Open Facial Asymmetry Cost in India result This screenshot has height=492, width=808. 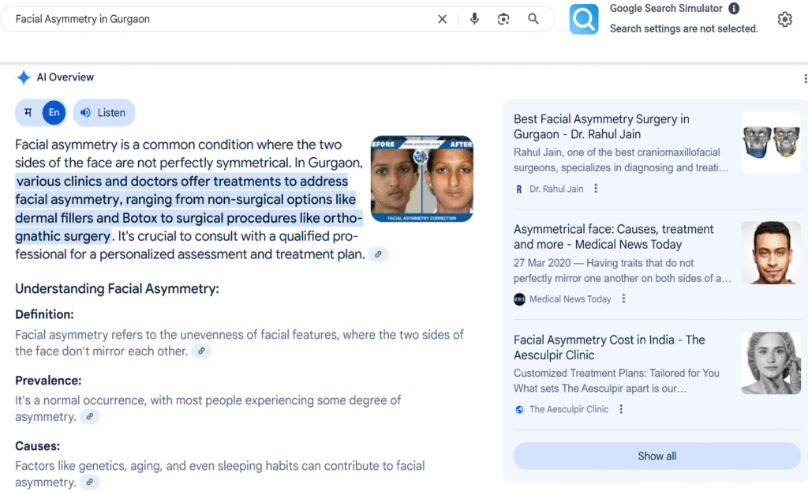609,347
